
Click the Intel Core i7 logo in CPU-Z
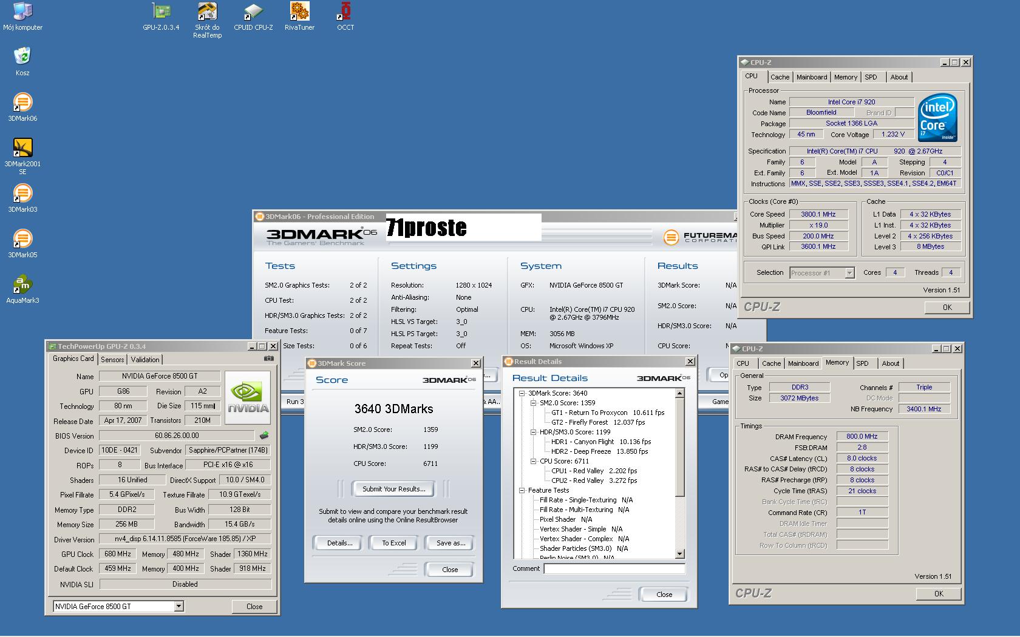(x=938, y=117)
